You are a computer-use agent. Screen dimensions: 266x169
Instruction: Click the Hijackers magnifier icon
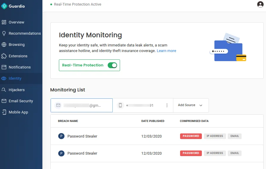point(4,90)
